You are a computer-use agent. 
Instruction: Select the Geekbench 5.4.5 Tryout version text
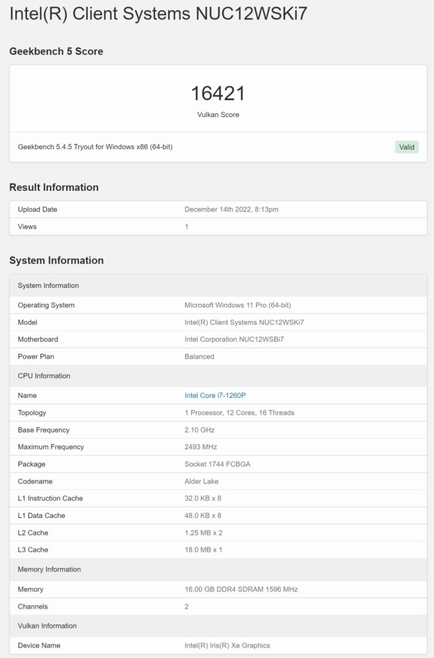coord(95,147)
